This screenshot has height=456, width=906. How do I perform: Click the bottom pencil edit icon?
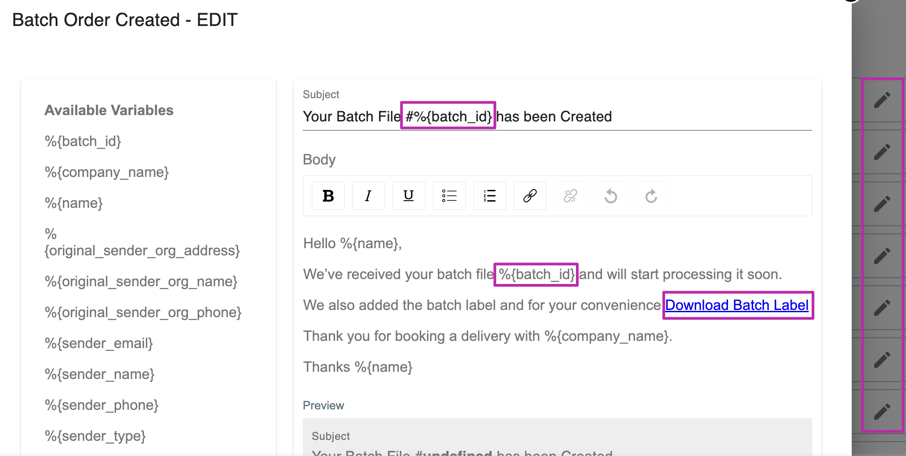[x=882, y=411]
